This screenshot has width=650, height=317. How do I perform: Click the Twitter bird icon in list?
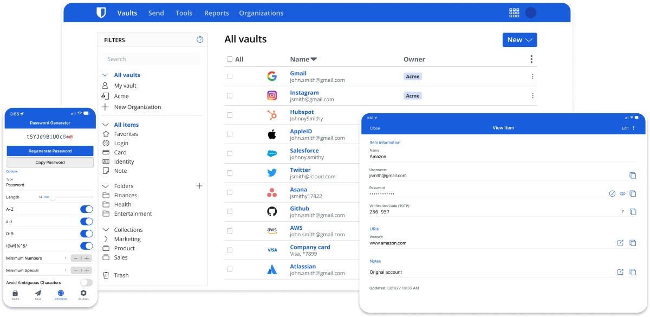point(272,173)
